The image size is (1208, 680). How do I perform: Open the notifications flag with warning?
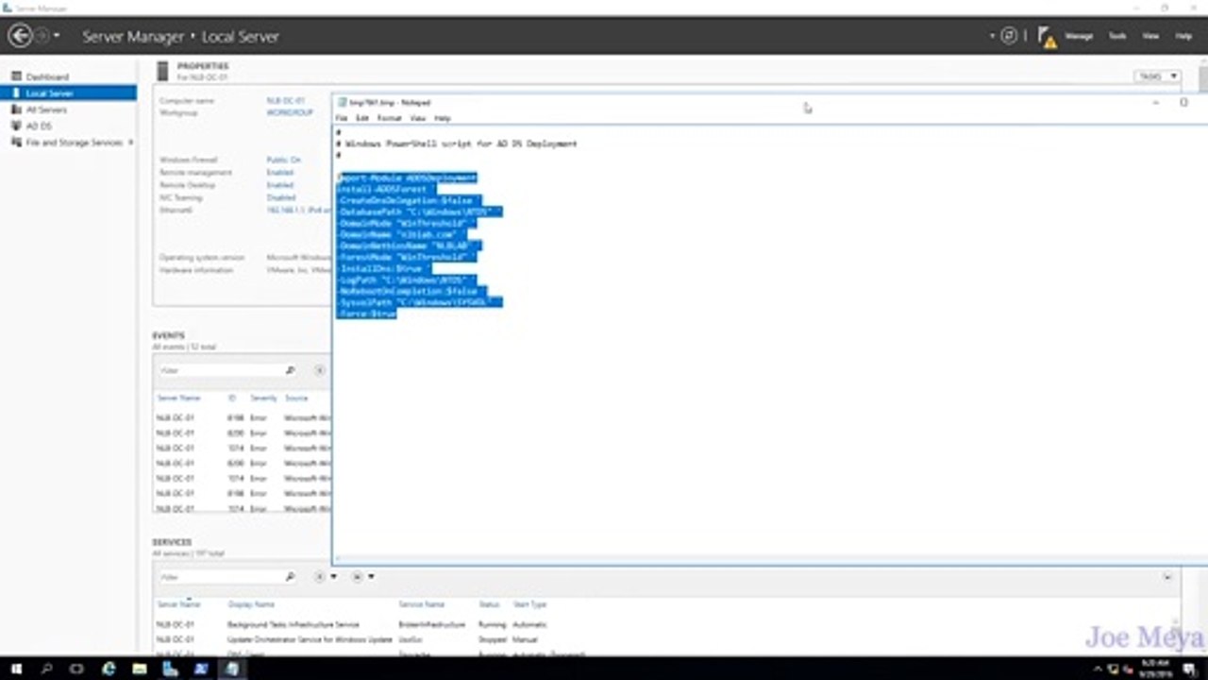point(1047,37)
